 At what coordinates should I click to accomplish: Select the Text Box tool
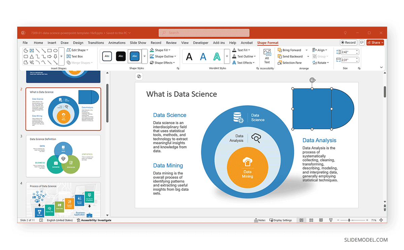pos(77,56)
